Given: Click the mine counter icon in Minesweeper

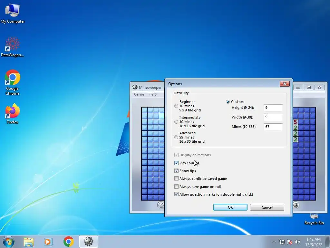Looking at the screenshot, I should pyautogui.click(x=296, y=205).
